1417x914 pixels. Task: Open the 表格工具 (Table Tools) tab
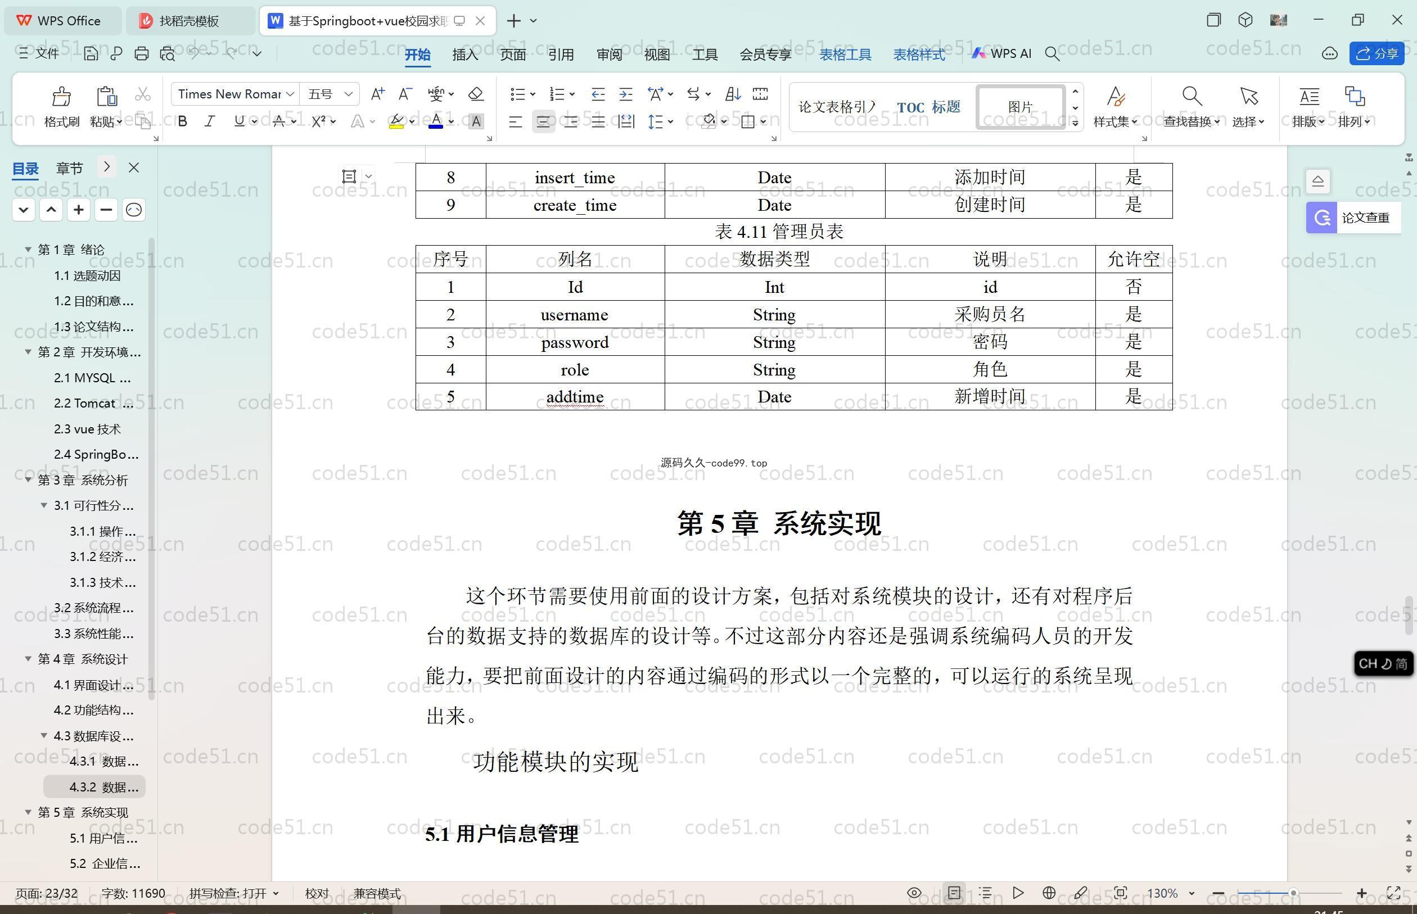845,55
